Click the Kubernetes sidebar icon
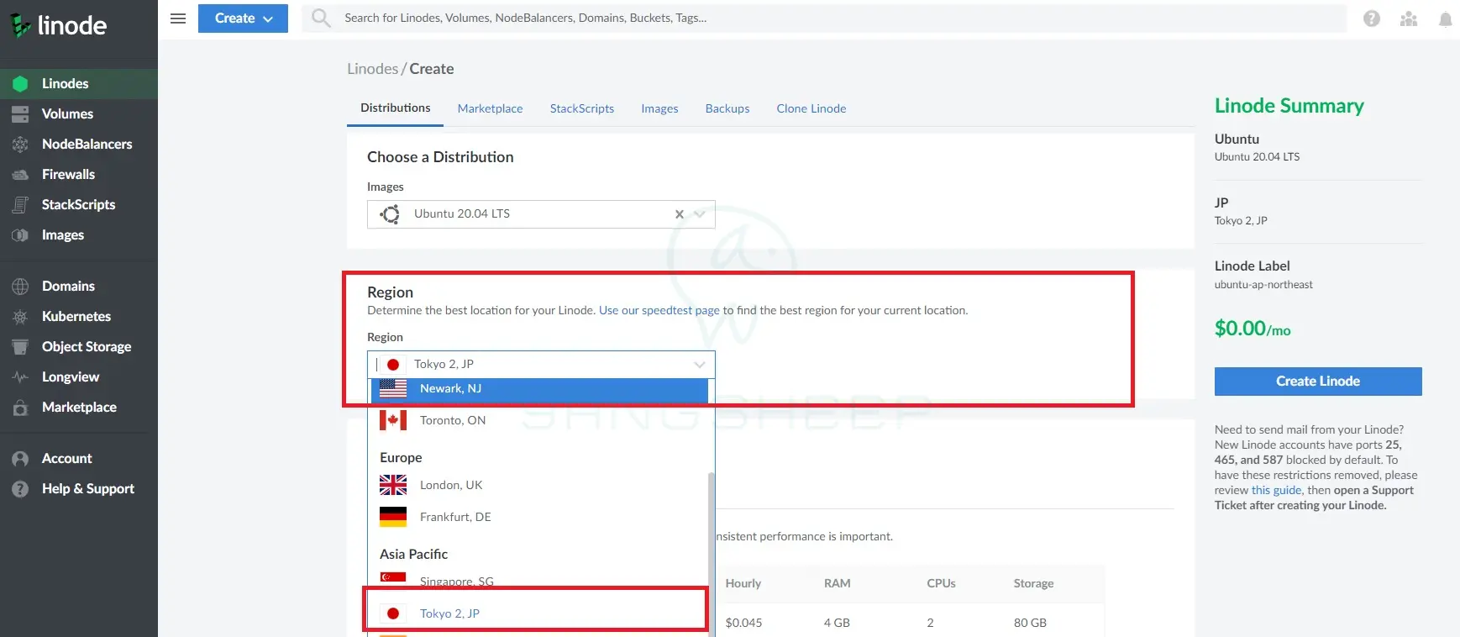The image size is (1460, 637). click(20, 317)
